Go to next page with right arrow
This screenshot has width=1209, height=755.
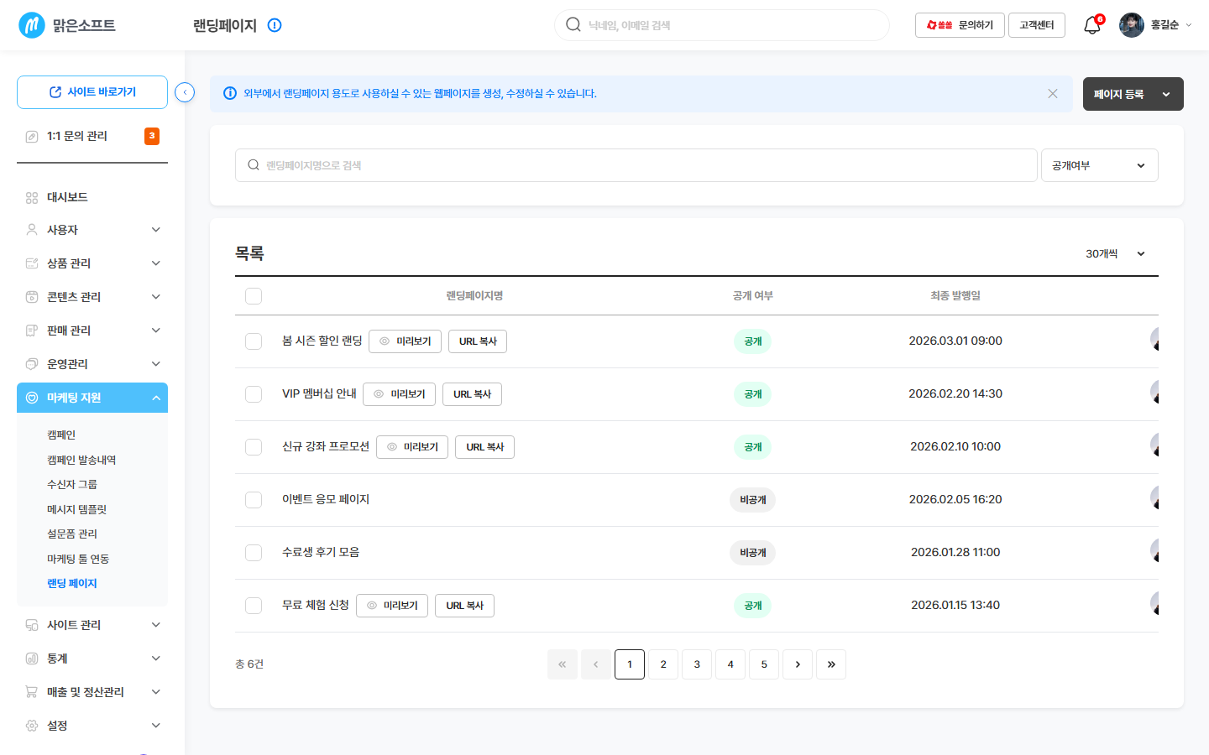point(798,664)
